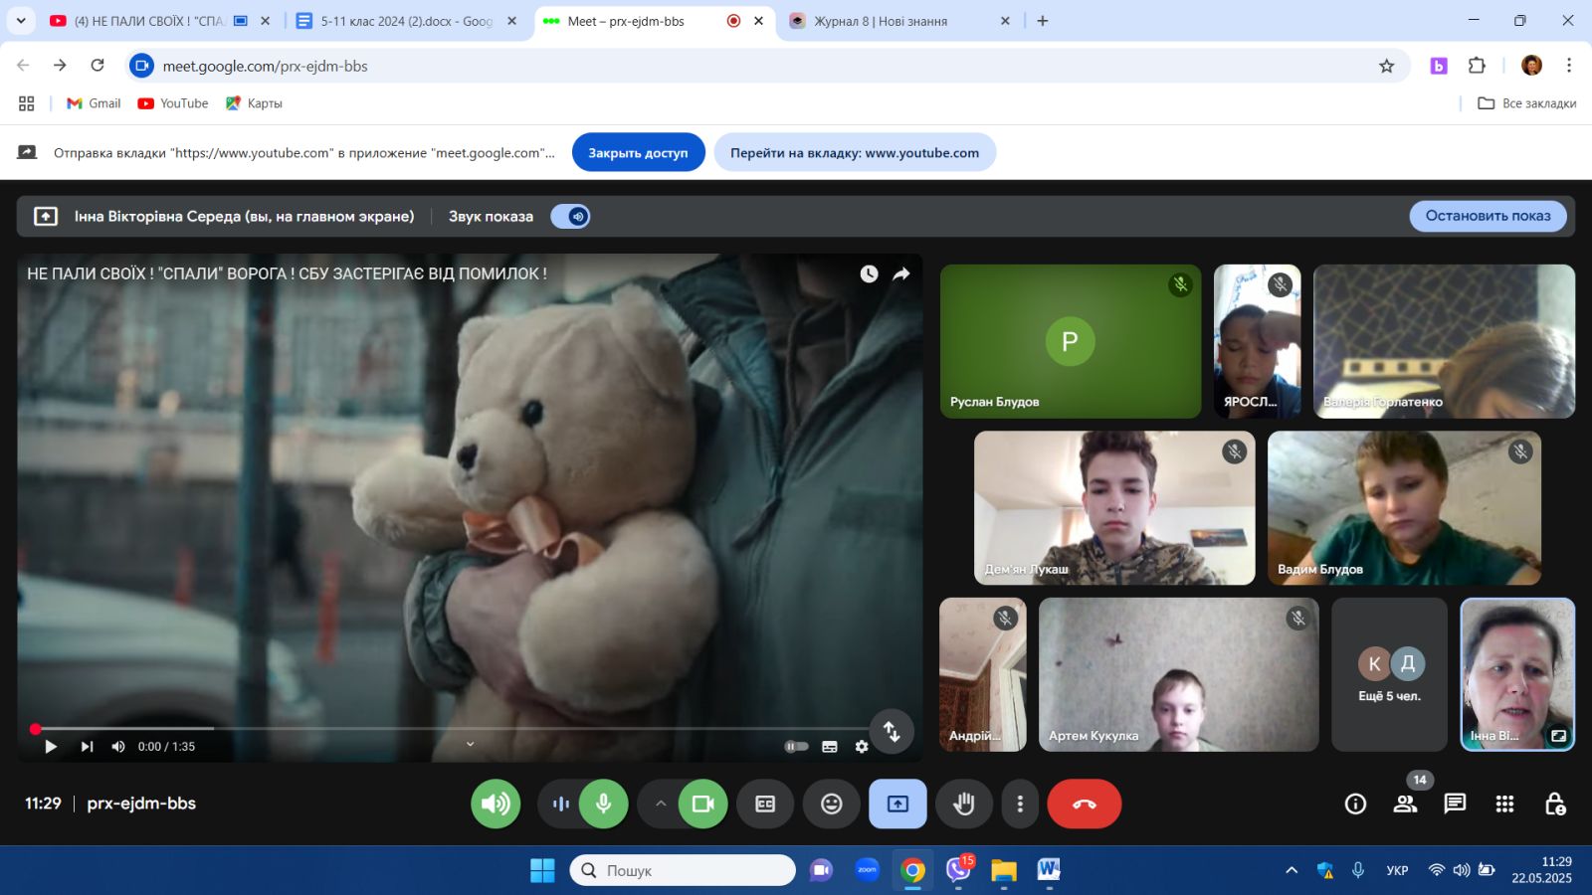This screenshot has width=1592, height=895.
Task: Click the Остановить показ button
Action: [1487, 216]
